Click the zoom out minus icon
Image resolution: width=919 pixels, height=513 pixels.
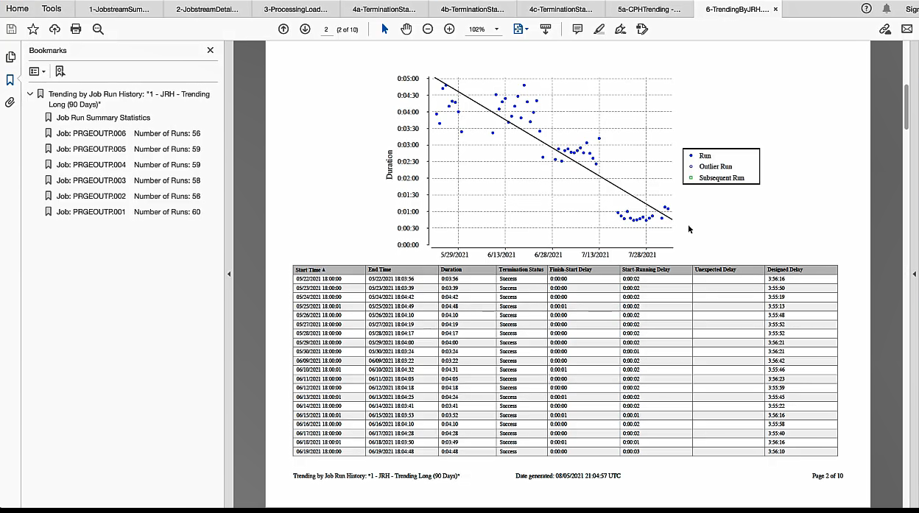pos(428,29)
